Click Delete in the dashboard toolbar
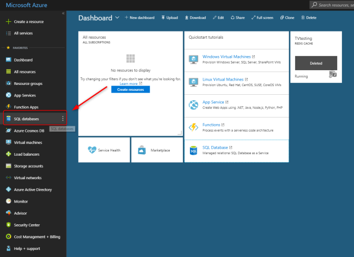 (x=309, y=17)
